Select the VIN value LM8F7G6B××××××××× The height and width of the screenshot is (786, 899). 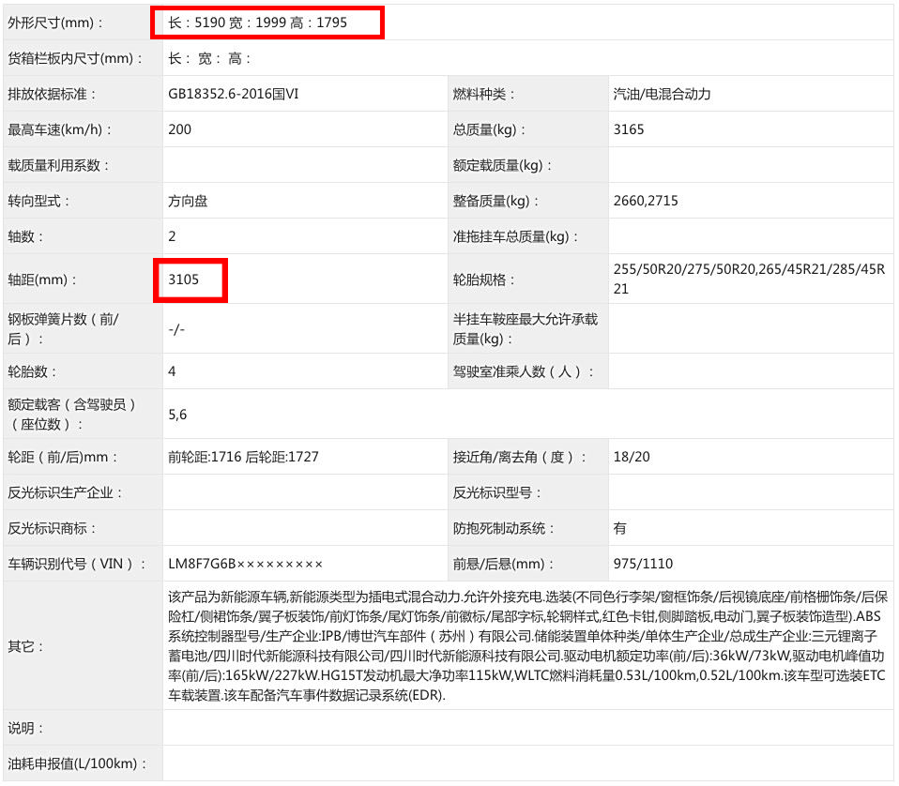click(x=245, y=564)
